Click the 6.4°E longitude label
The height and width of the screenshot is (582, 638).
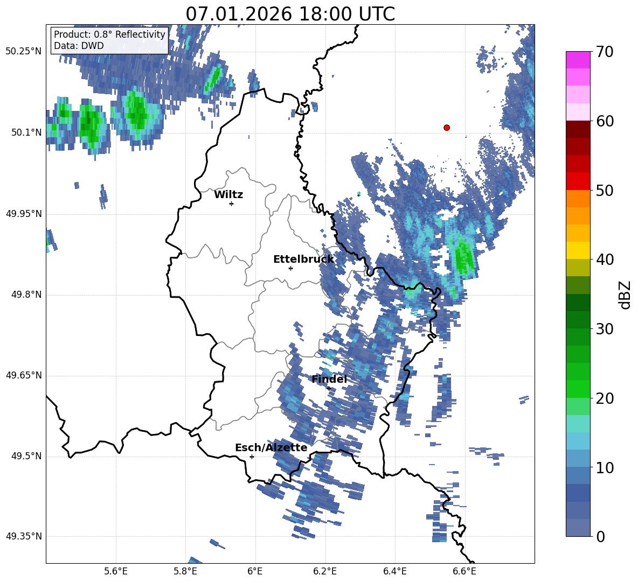click(x=394, y=571)
